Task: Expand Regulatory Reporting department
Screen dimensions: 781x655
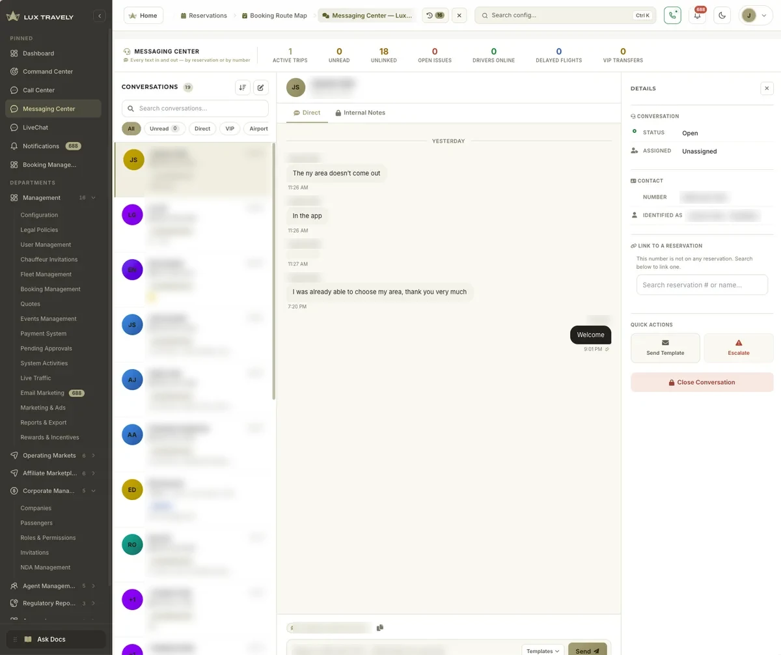Action: point(53,604)
